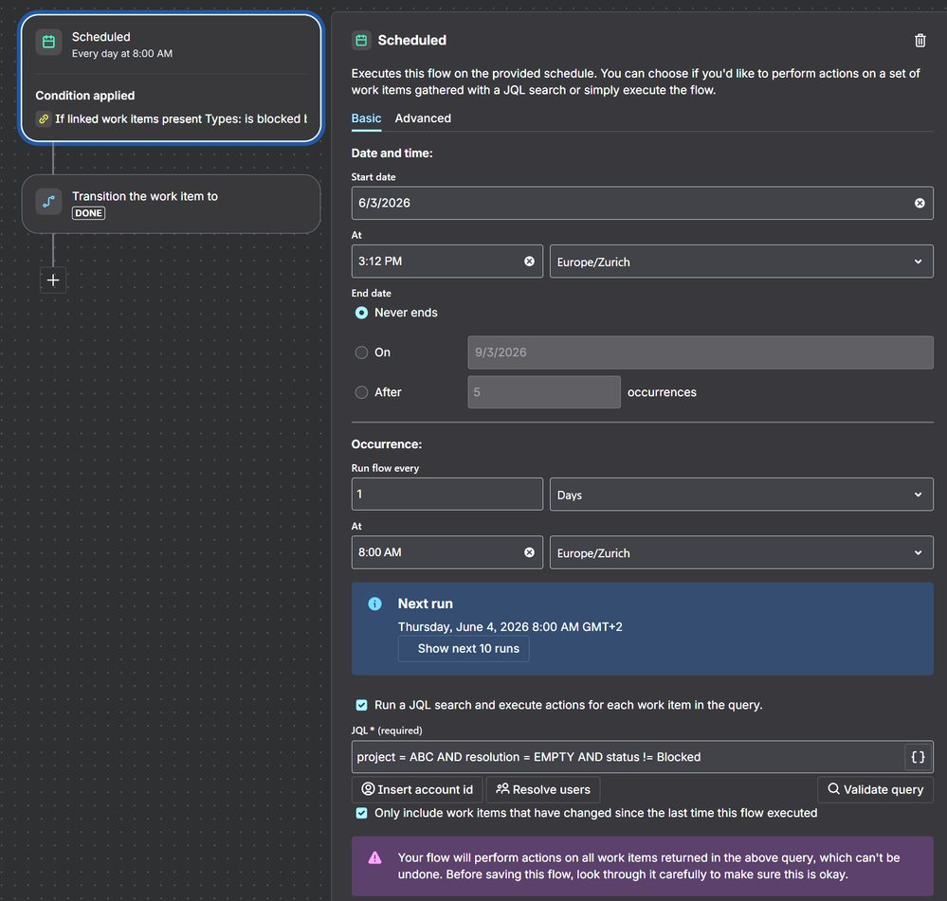947x901 pixels.
Task: Open smart values braces button in JQL field
Action: (918, 757)
